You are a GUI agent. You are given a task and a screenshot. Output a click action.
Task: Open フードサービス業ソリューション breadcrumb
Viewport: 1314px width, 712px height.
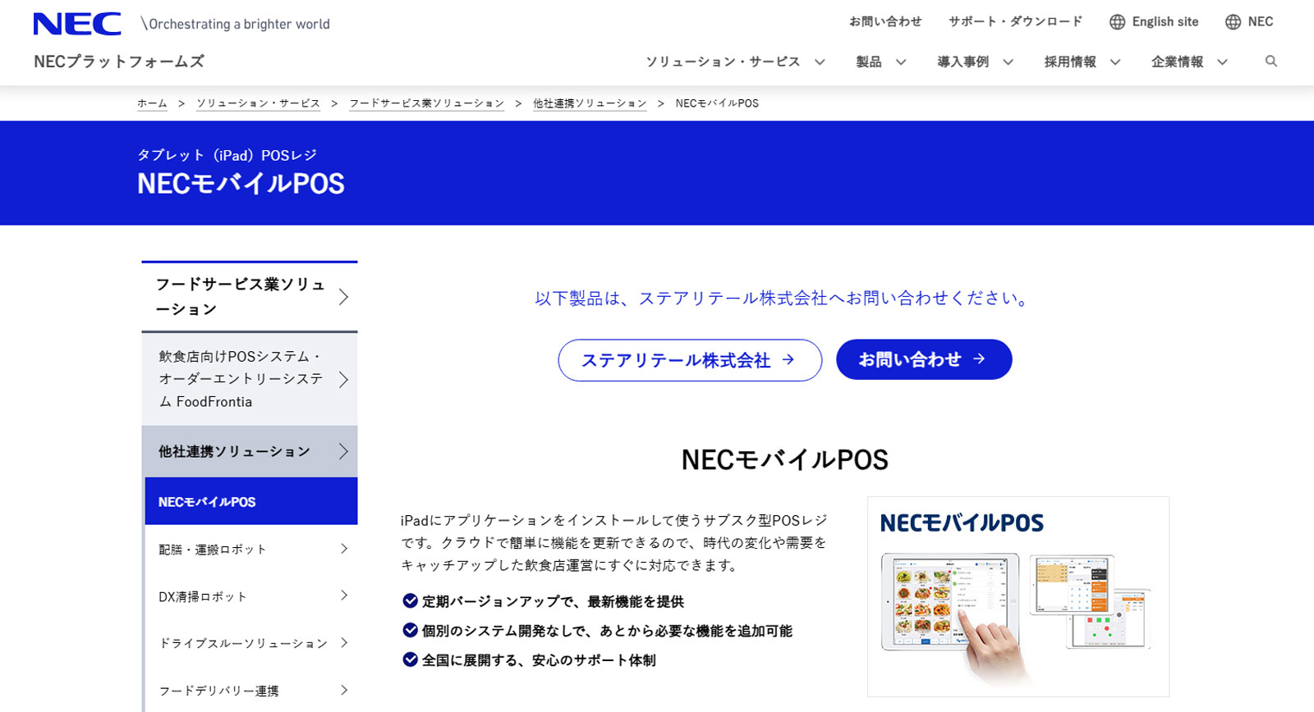[426, 103]
